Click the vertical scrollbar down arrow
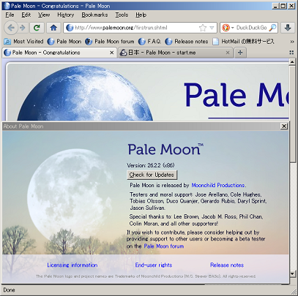 293,274
